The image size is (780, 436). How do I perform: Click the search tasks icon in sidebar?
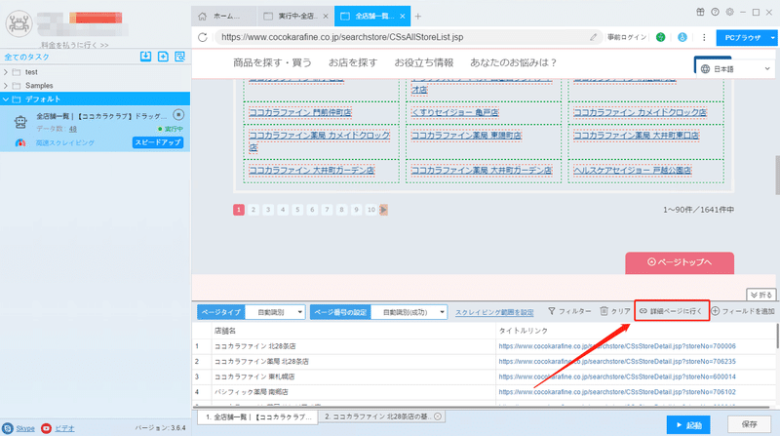click(180, 57)
